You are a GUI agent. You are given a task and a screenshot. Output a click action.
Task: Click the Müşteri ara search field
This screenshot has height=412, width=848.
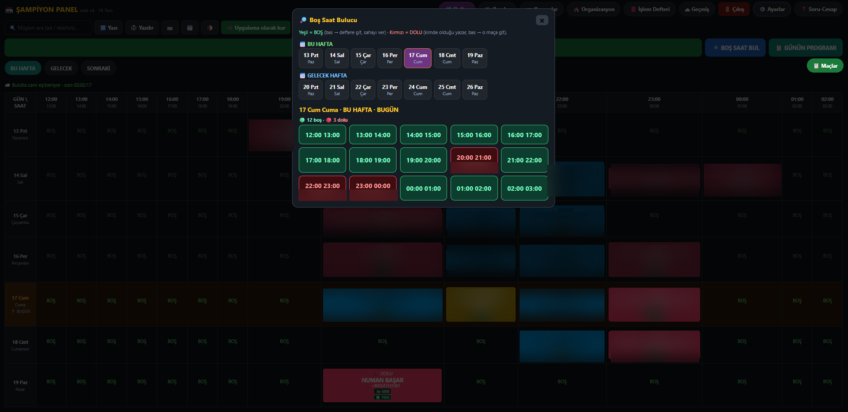coord(49,28)
